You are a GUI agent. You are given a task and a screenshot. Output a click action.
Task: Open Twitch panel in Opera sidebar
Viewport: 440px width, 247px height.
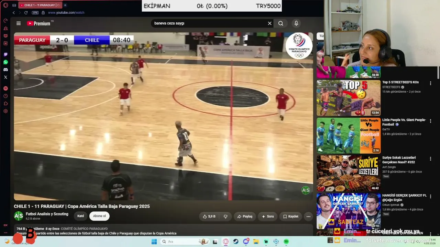coord(5,55)
